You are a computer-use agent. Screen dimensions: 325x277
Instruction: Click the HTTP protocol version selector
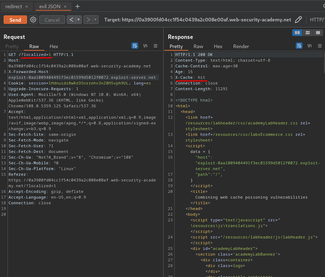[317, 20]
